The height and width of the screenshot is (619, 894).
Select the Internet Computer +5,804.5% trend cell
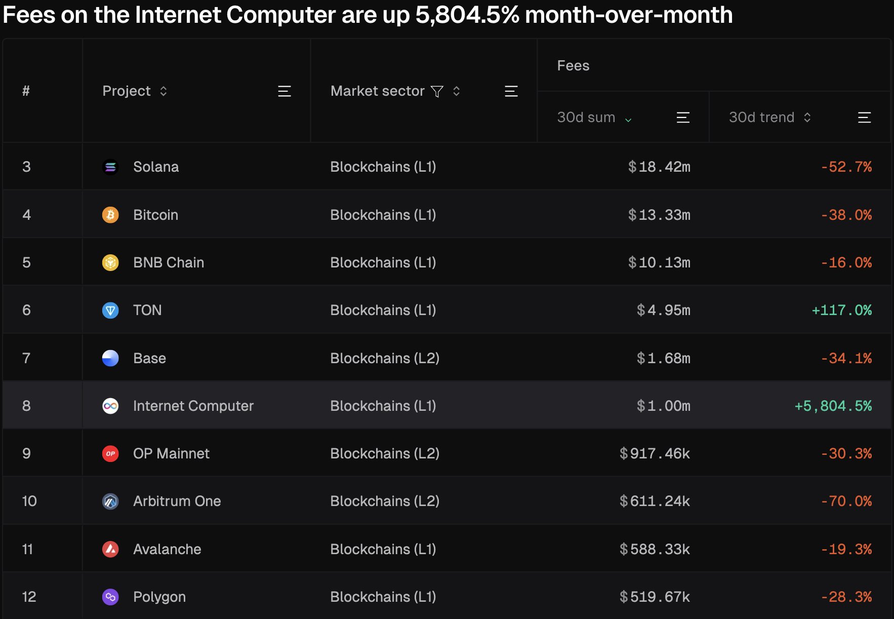(x=833, y=406)
